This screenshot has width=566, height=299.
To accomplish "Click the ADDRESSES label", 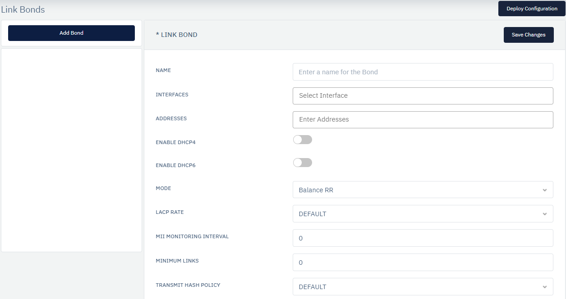I will (171, 118).
